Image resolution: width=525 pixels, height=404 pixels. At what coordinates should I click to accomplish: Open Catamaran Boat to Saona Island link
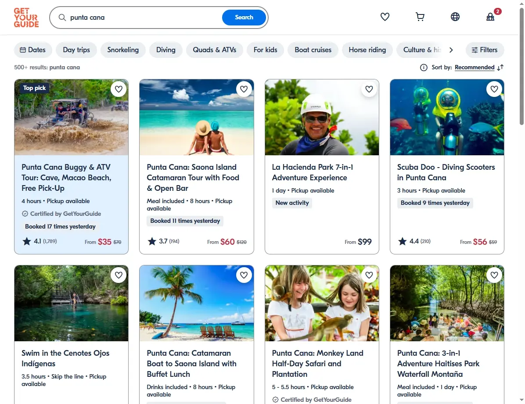click(x=191, y=364)
